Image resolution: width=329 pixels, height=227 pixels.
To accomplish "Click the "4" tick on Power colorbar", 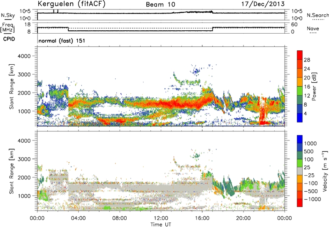I will 305,113.
